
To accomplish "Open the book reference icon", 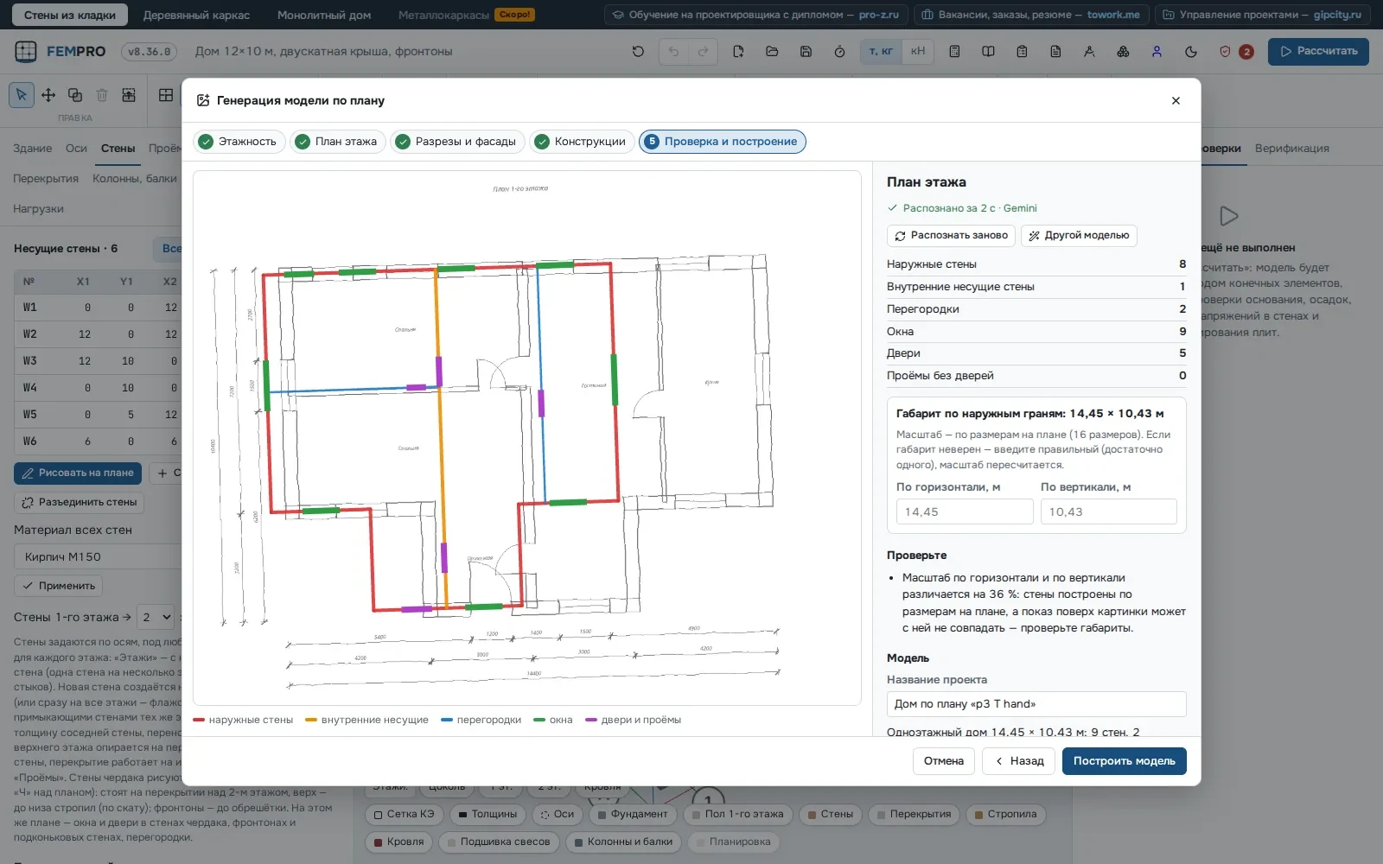I will 988,52.
